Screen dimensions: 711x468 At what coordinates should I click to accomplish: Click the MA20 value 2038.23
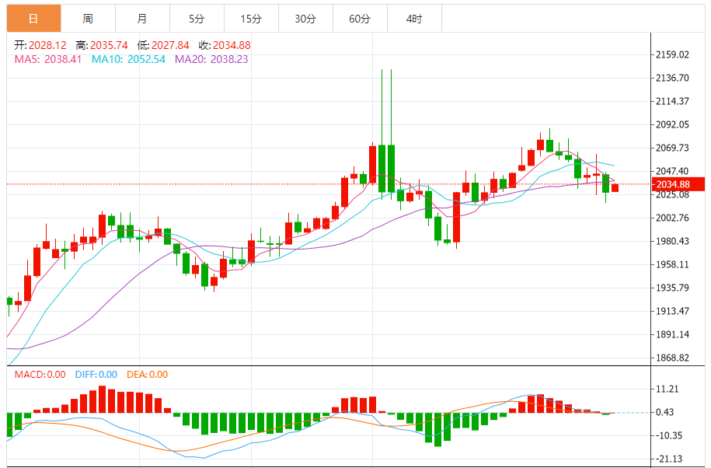coord(229,59)
